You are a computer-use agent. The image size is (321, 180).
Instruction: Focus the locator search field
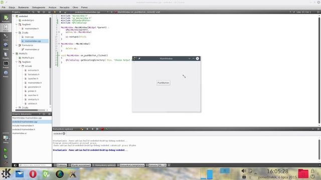click(x=35, y=165)
